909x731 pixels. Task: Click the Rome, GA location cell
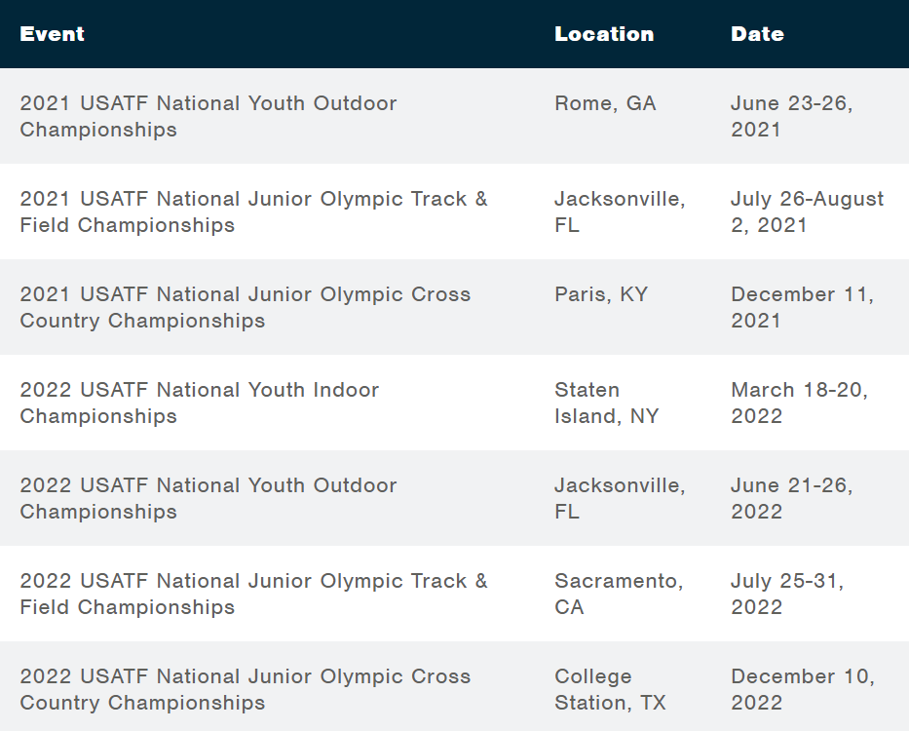tap(605, 103)
